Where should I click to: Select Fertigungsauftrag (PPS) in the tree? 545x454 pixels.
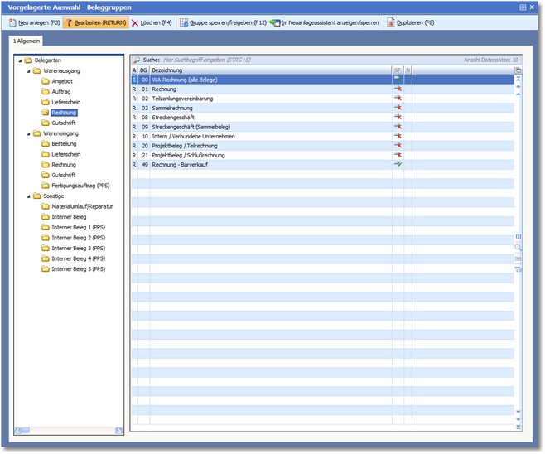[x=80, y=186]
